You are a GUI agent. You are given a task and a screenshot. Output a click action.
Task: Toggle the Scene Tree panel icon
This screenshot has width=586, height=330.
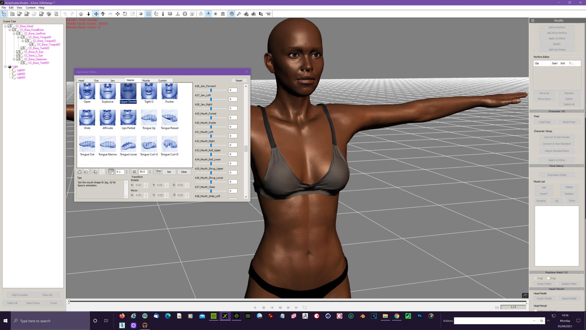pos(4,14)
